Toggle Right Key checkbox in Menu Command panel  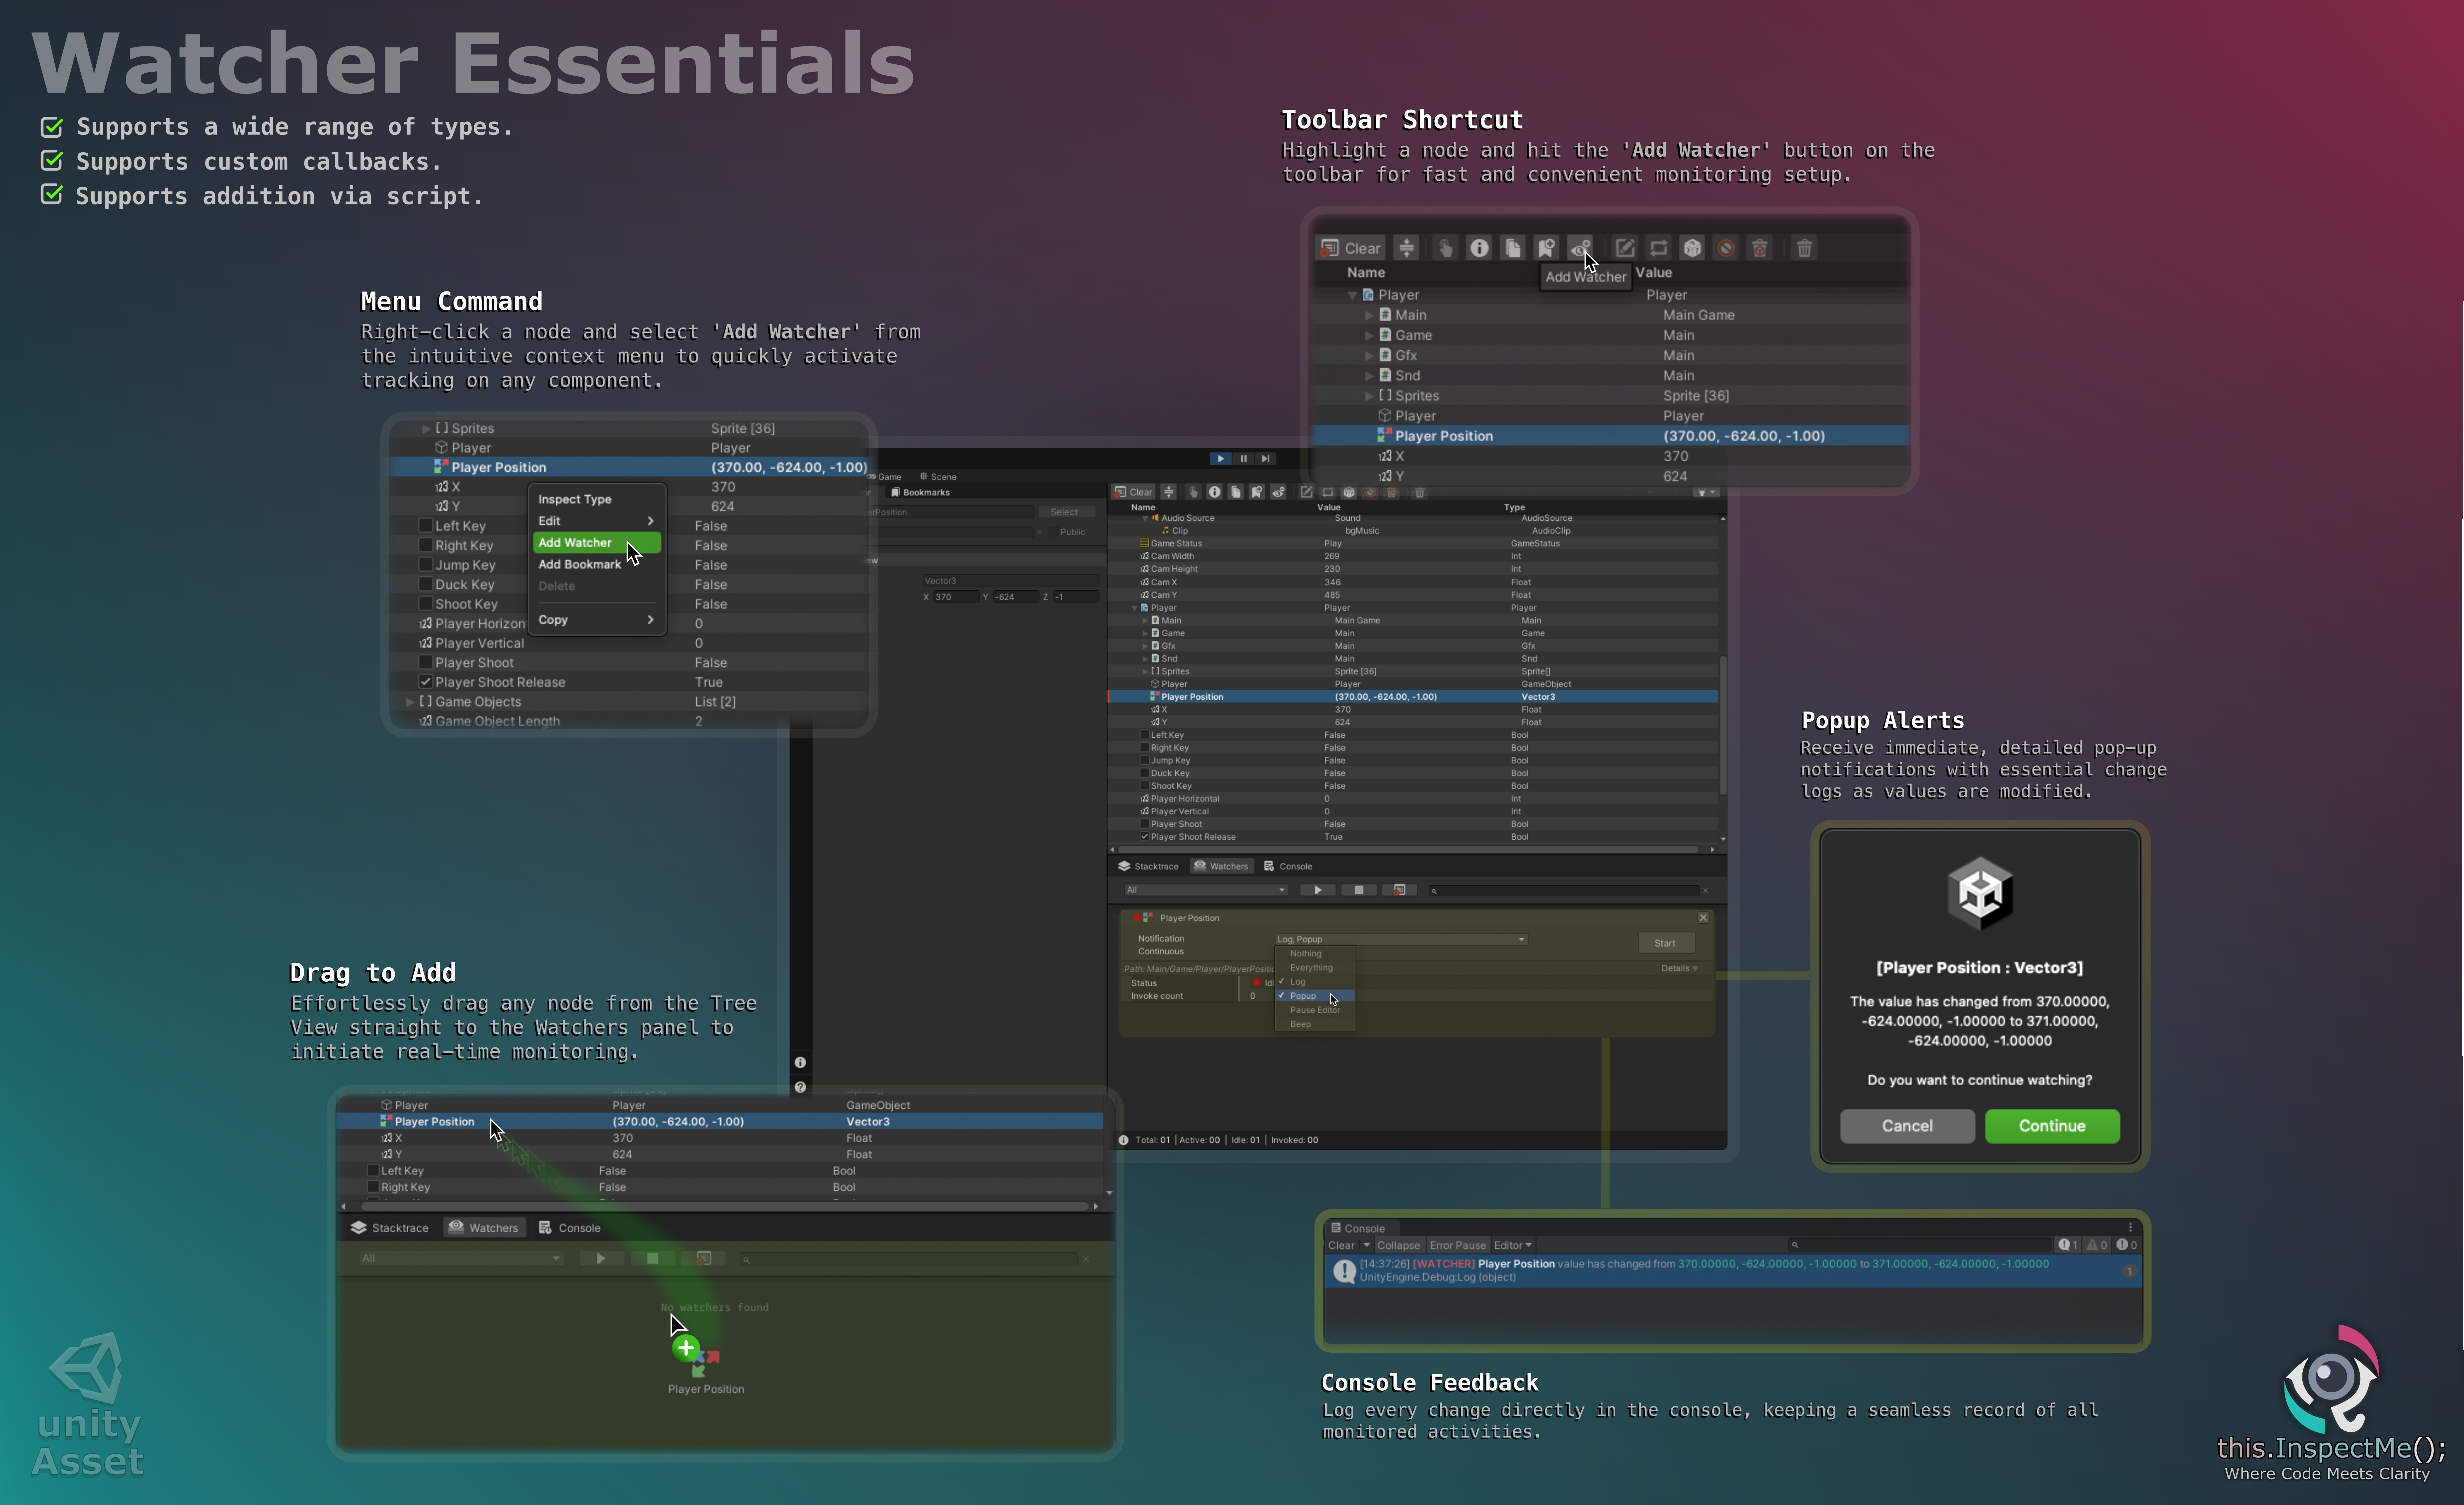(426, 545)
